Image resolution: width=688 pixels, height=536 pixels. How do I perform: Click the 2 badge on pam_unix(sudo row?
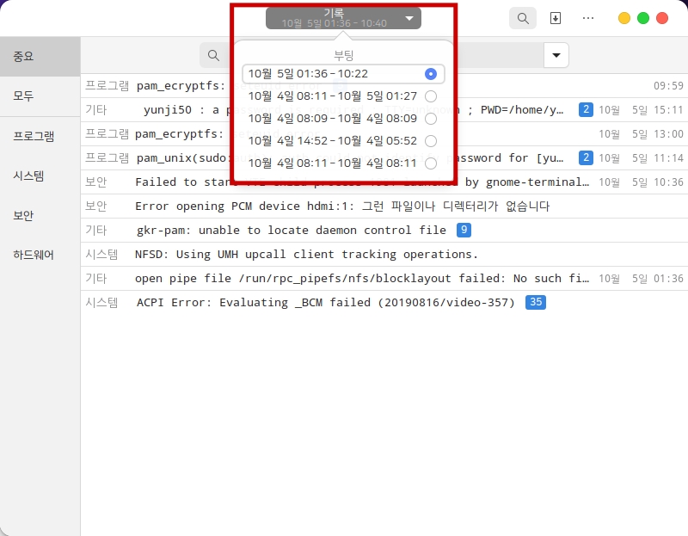(586, 157)
